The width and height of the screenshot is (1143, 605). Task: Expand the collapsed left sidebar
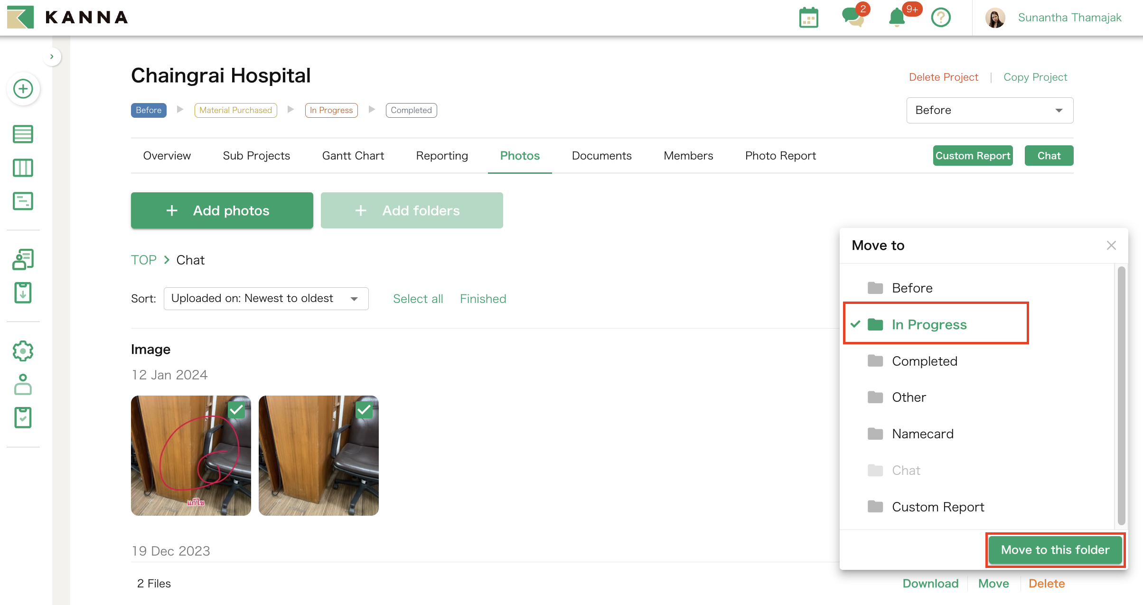52,57
